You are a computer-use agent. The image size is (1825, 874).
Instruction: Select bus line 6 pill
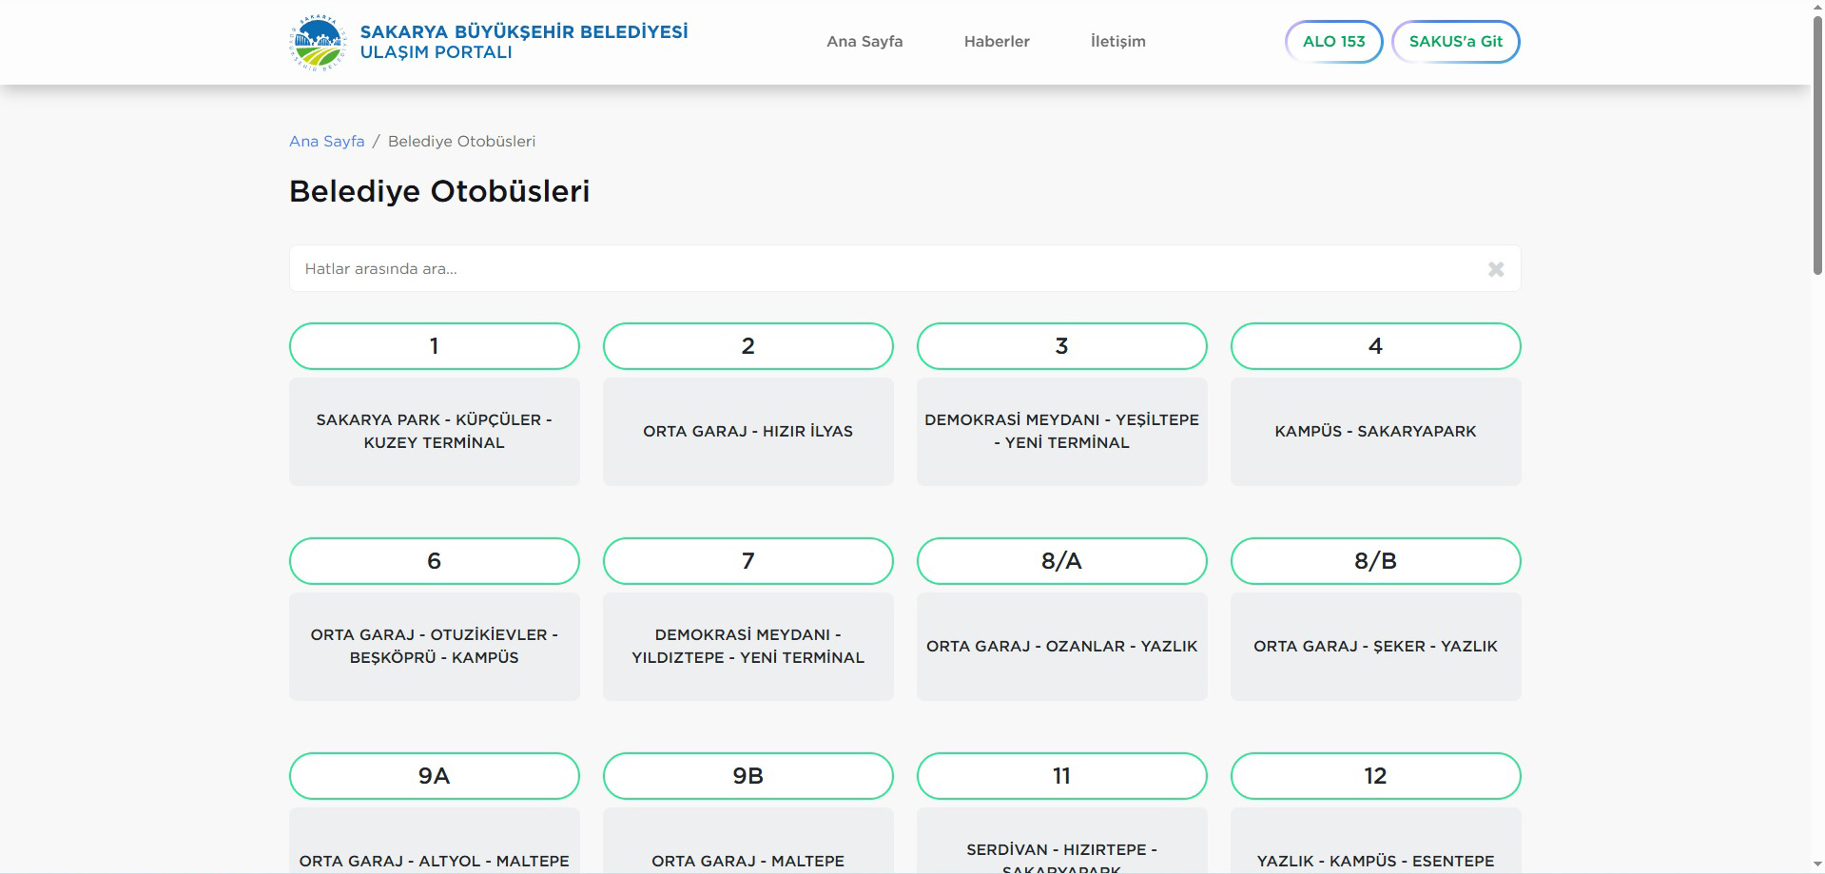pos(434,561)
